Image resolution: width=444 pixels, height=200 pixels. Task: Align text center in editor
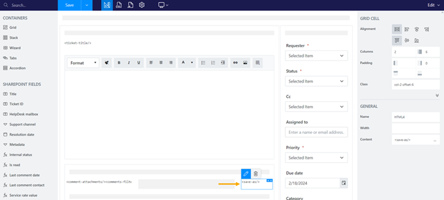pyautogui.click(x=161, y=63)
